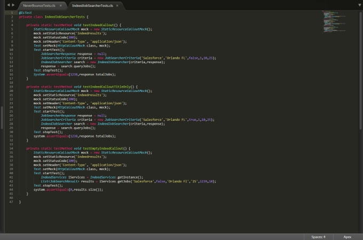Click line number 34 in gutter
This screenshot has width=363, height=240.
[x=11, y=149]
